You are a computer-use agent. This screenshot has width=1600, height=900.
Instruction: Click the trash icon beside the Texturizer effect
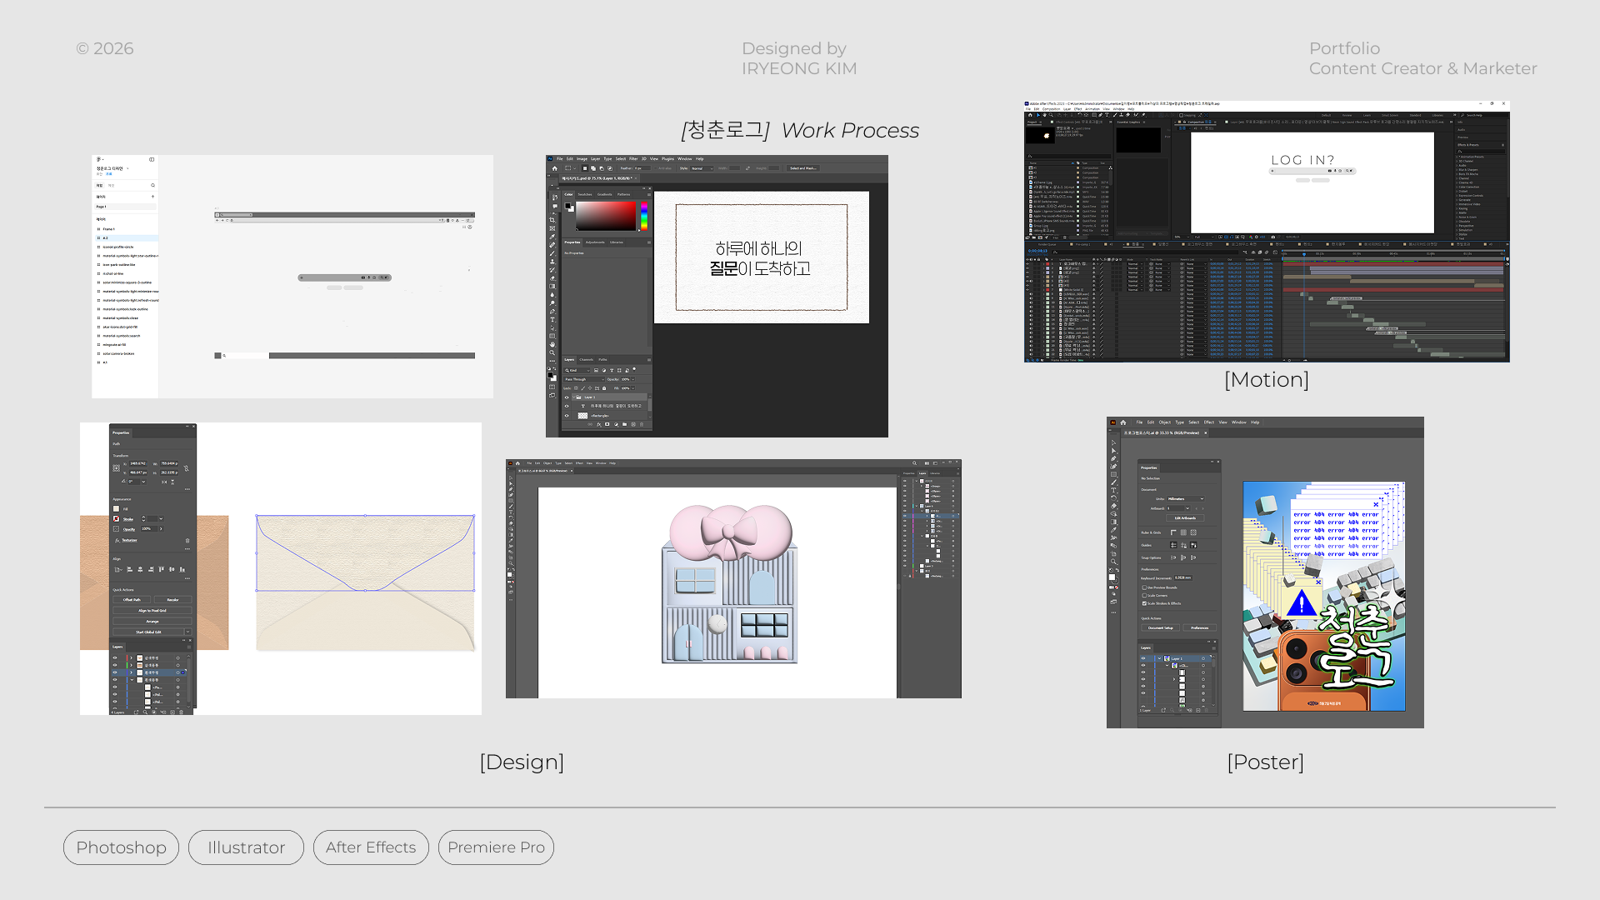[187, 541]
